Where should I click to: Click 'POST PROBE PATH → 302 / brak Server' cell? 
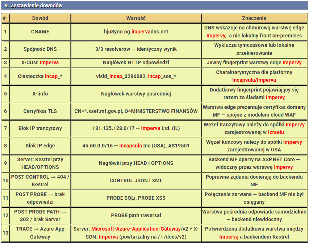tap(40, 215)
